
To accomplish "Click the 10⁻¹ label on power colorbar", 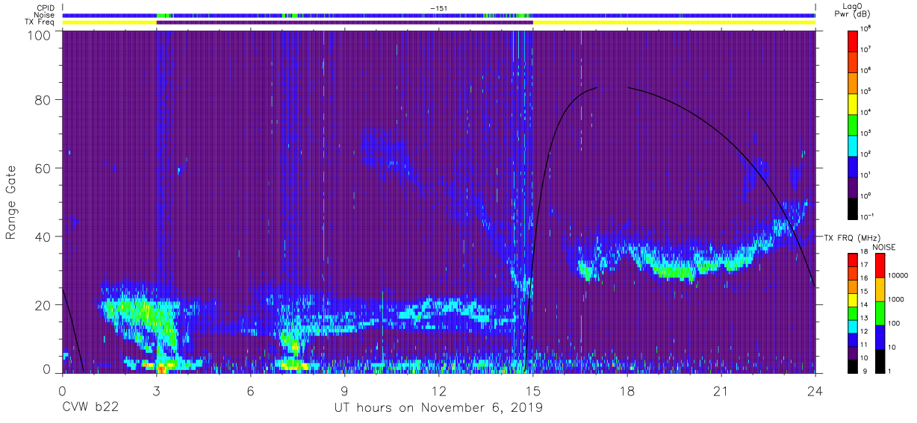I will [x=868, y=216].
